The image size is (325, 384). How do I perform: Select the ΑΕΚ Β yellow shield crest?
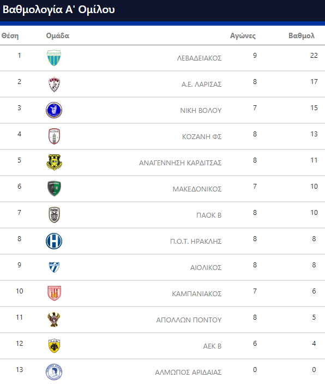pos(54,346)
